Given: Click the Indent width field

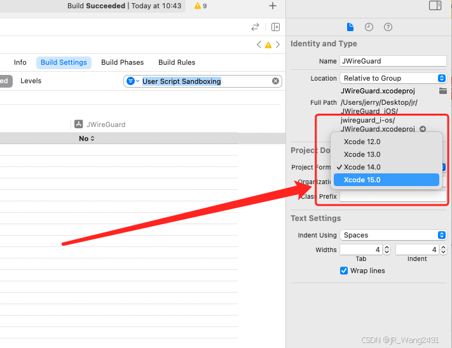Looking at the screenshot, I should pyautogui.click(x=418, y=250).
